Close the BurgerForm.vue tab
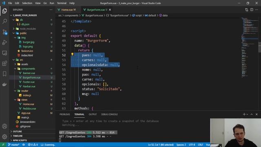The image size is (261, 147). point(110,10)
